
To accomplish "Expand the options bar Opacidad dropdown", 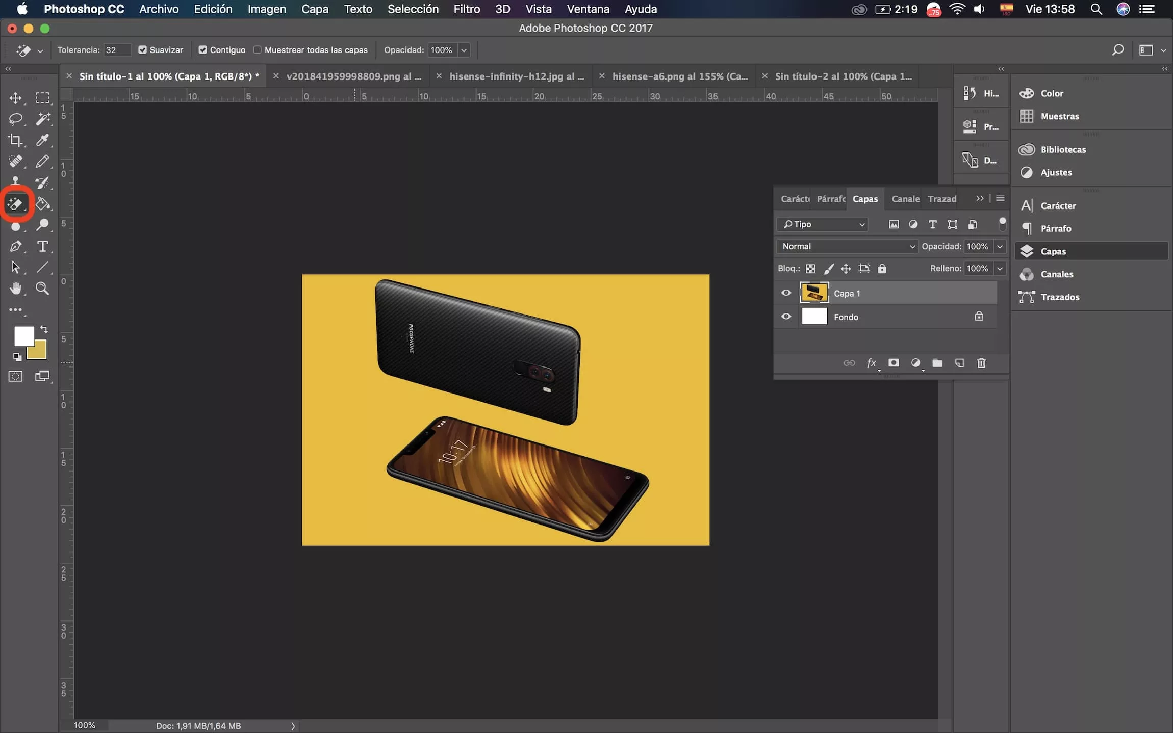I will [464, 50].
